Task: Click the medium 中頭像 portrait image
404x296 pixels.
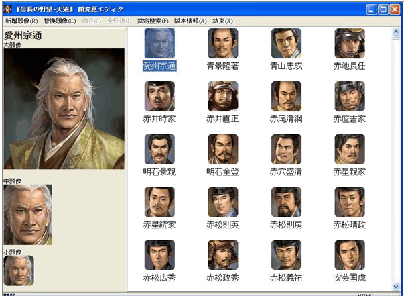Action: click(x=28, y=215)
